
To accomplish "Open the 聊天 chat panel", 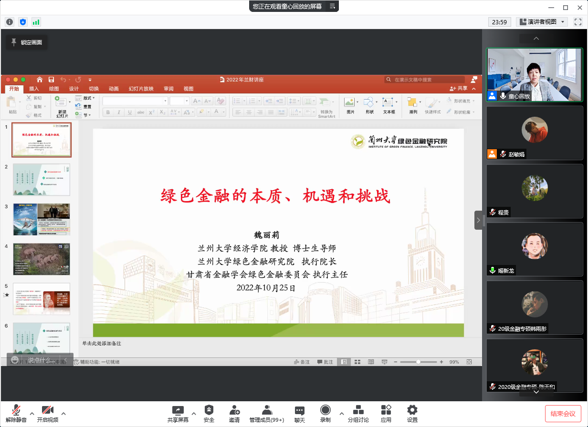I will [x=300, y=413].
